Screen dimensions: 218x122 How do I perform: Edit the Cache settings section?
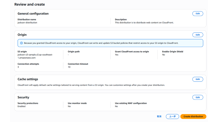[197, 79]
